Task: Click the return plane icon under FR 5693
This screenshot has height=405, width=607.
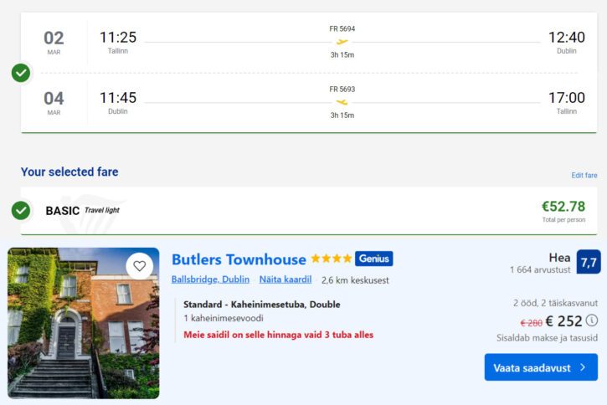Action: point(342,102)
